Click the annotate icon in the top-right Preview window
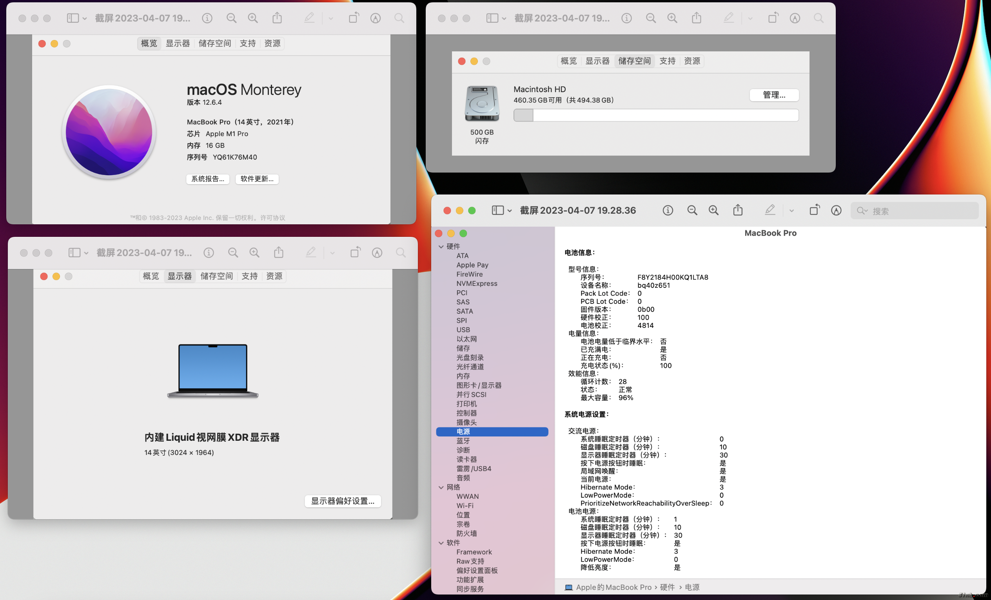The height and width of the screenshot is (600, 991). click(795, 18)
